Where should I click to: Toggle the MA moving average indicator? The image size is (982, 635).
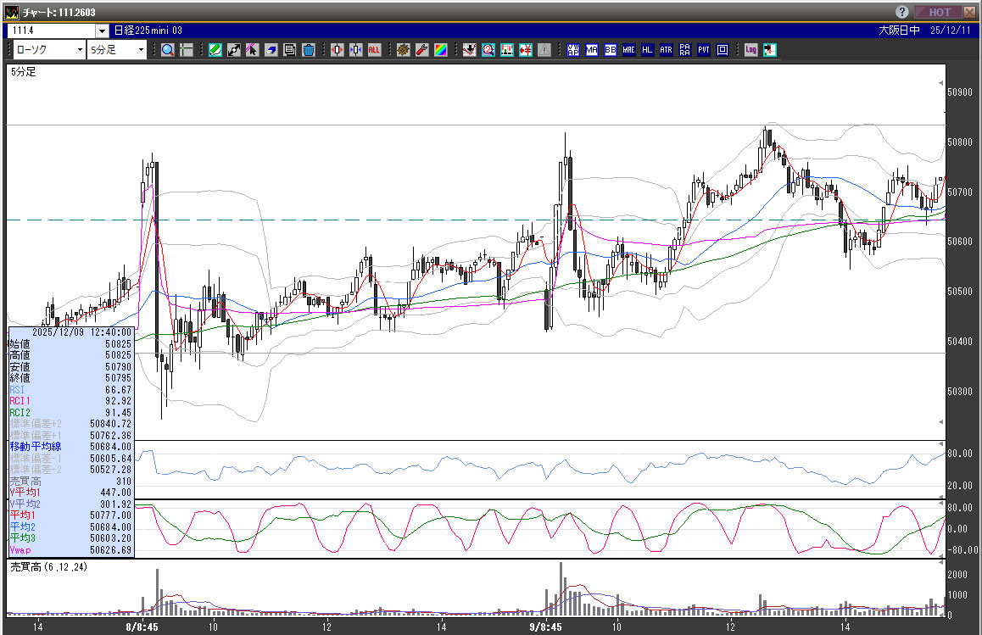tap(592, 50)
